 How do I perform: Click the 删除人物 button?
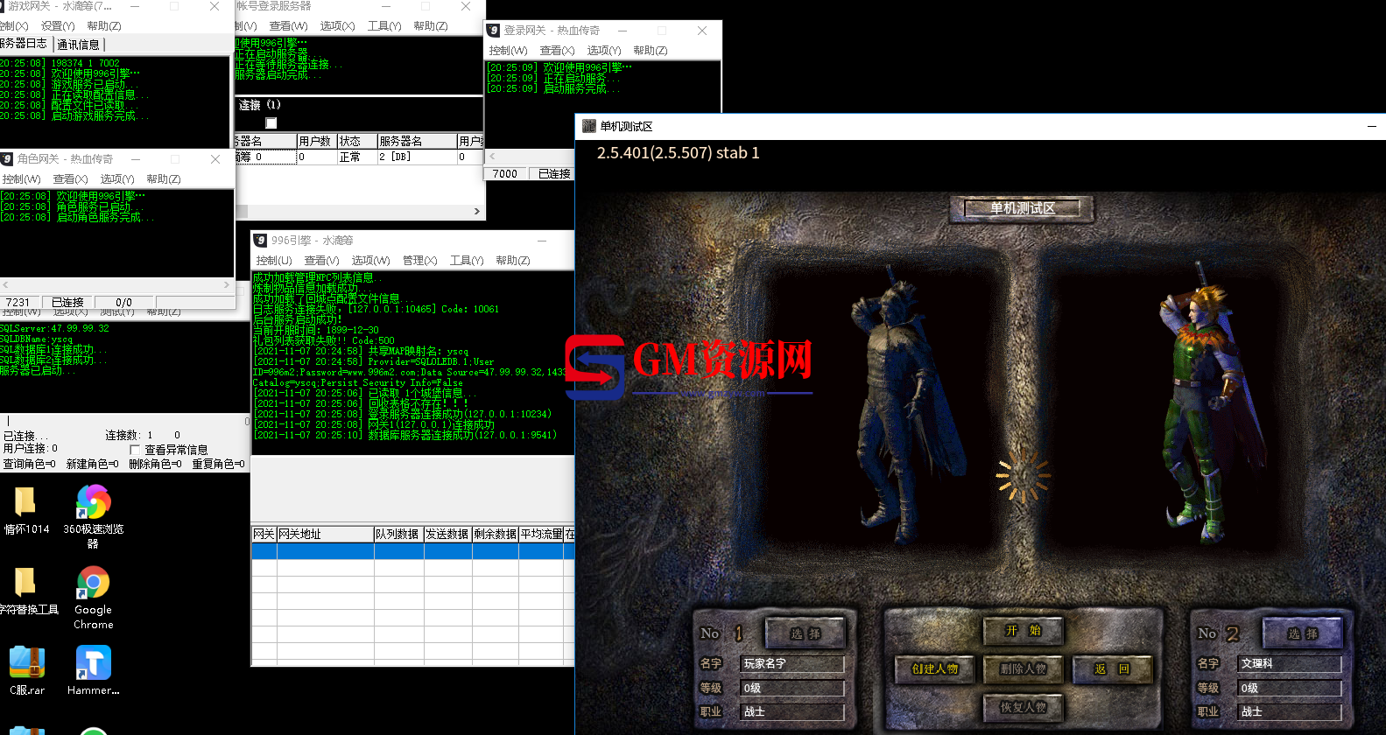pyautogui.click(x=1023, y=669)
